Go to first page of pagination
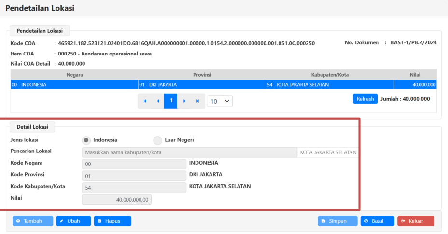 pyautogui.click(x=144, y=101)
